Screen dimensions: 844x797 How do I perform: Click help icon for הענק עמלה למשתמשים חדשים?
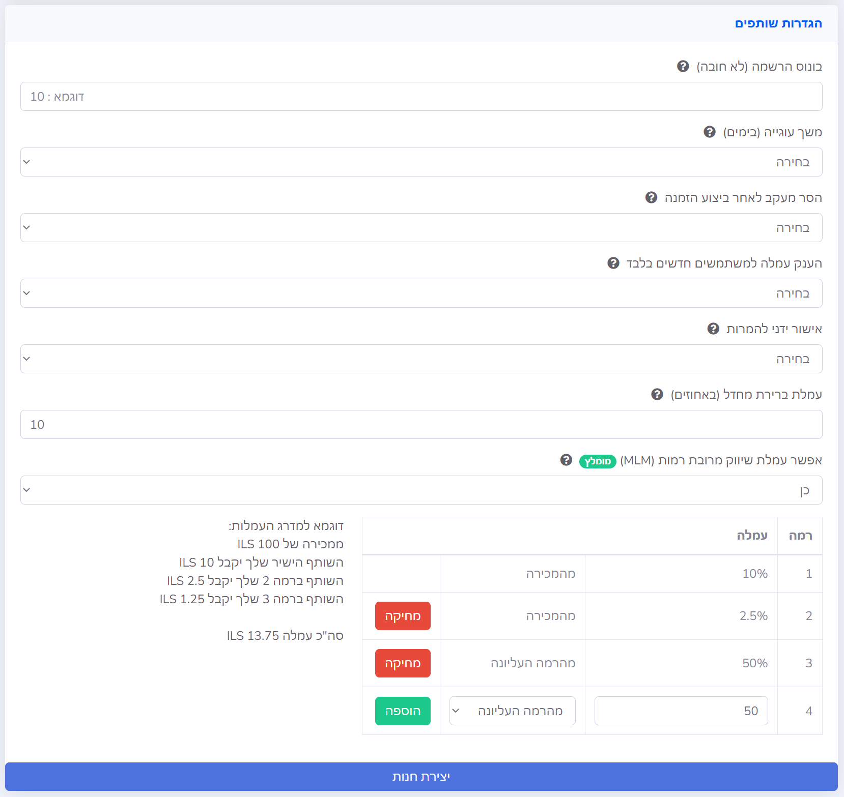(613, 263)
